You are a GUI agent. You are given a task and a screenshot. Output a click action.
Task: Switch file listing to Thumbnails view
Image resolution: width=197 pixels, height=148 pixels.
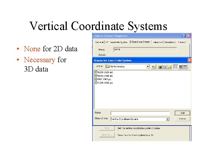(x=185, y=67)
